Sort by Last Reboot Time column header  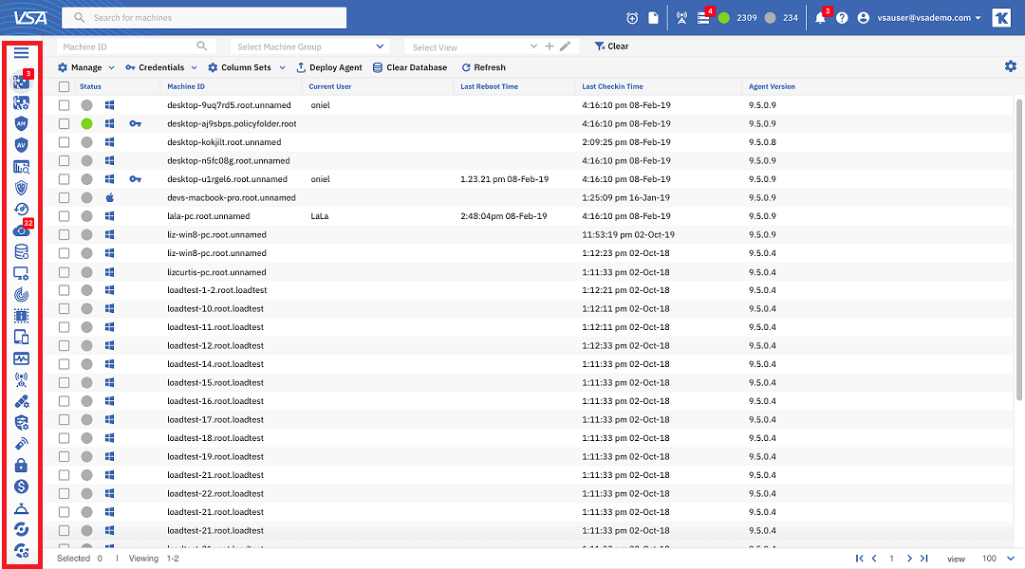489,86
